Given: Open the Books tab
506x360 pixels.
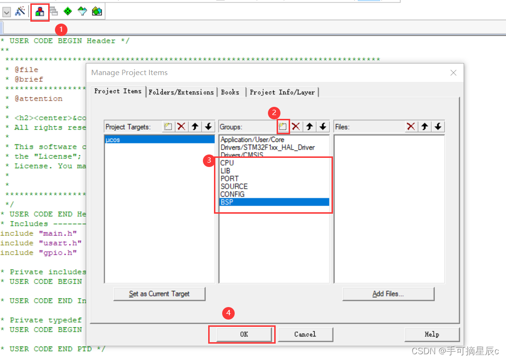Looking at the screenshot, I should [x=230, y=92].
